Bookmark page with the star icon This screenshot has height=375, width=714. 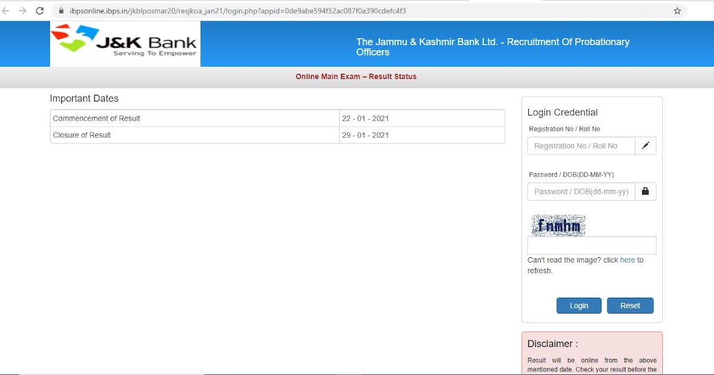point(677,11)
